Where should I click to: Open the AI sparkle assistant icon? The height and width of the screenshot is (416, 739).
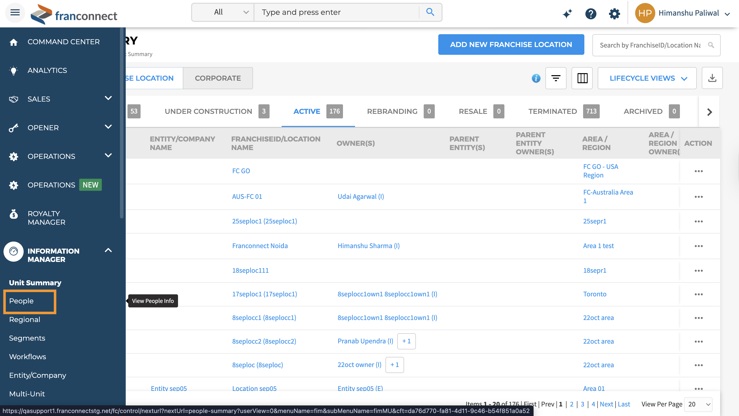[567, 14]
